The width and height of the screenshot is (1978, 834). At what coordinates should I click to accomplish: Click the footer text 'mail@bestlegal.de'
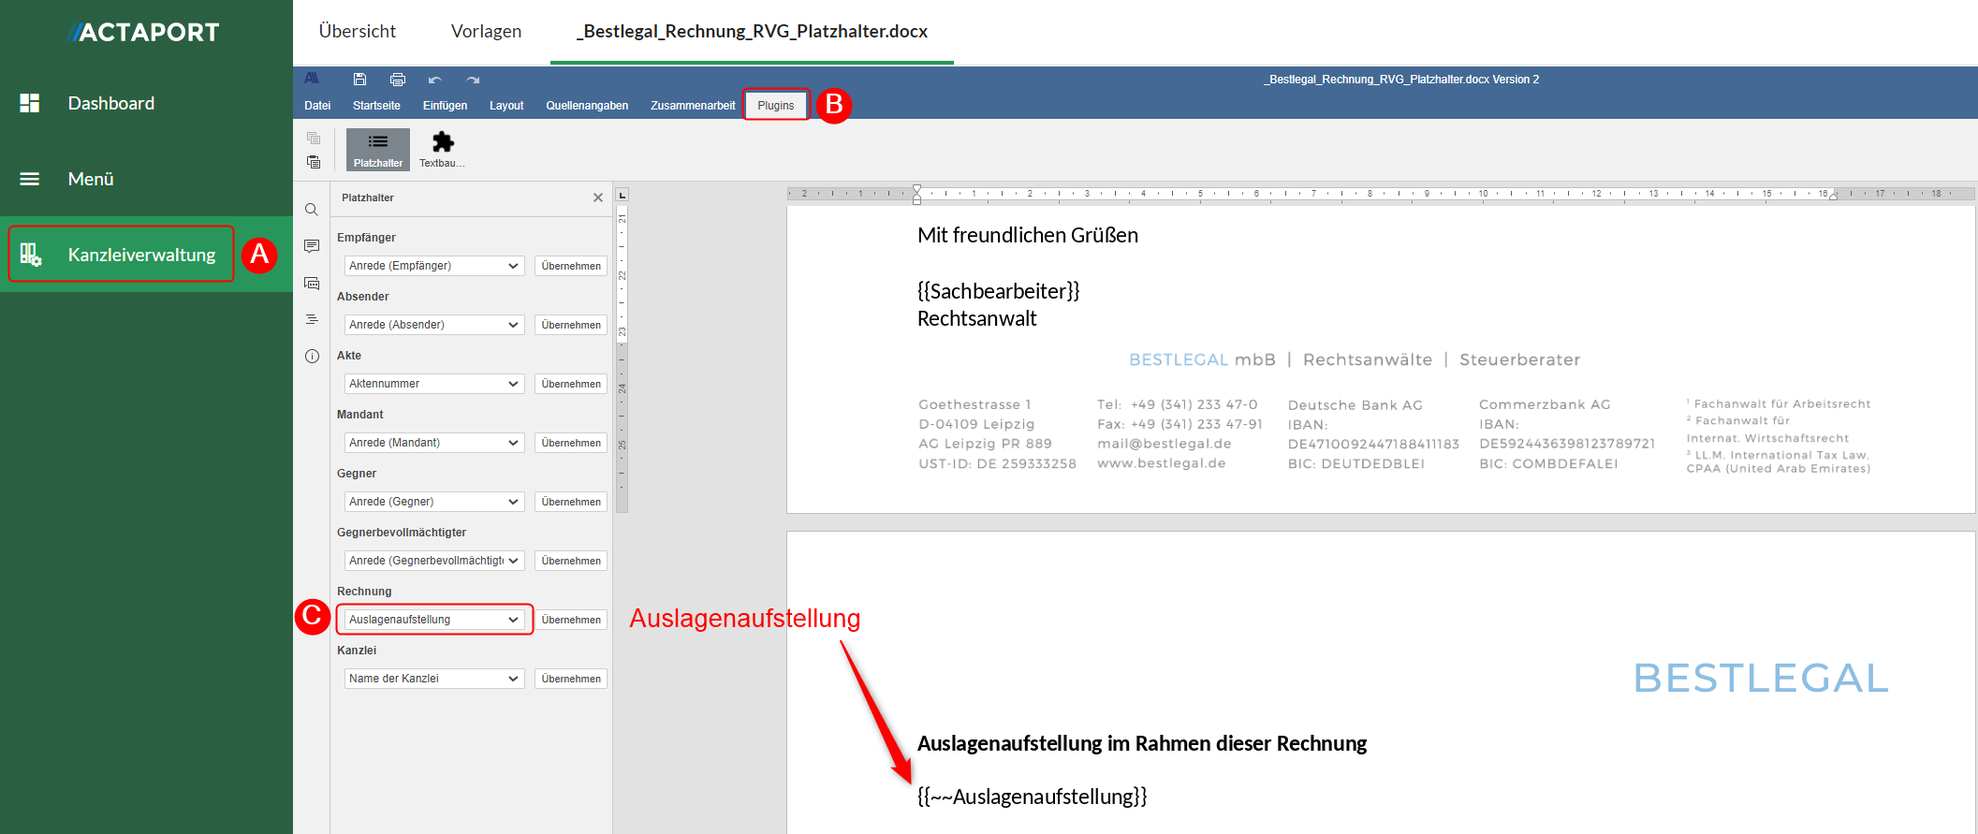[x=1165, y=444]
